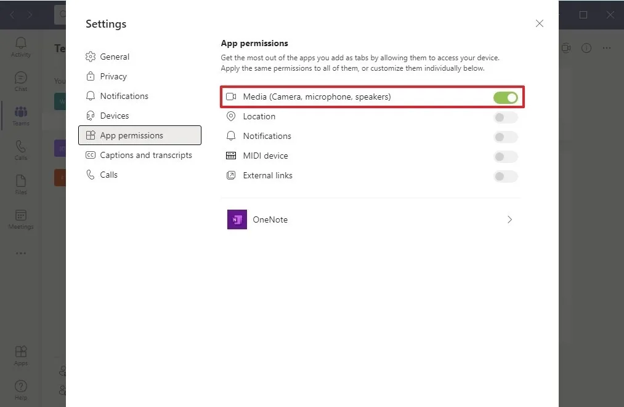Click the App permissions heading

pos(254,43)
